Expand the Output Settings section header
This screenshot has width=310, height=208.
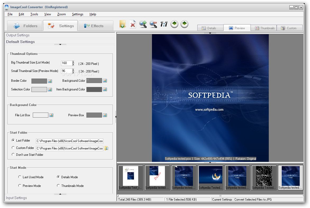click(x=60, y=35)
